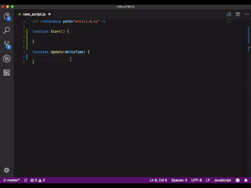Open the Debug view
This screenshot has height=188, width=251.
click(7, 58)
